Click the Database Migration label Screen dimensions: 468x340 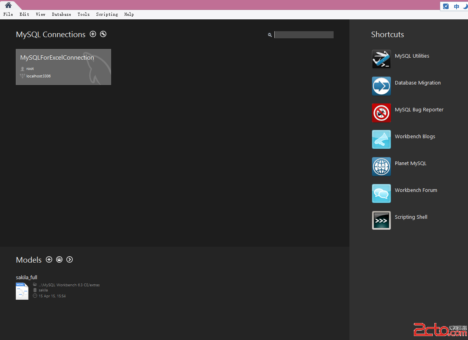[417, 83]
